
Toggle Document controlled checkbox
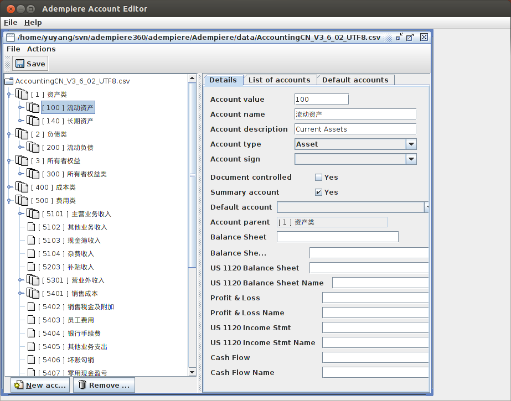319,178
